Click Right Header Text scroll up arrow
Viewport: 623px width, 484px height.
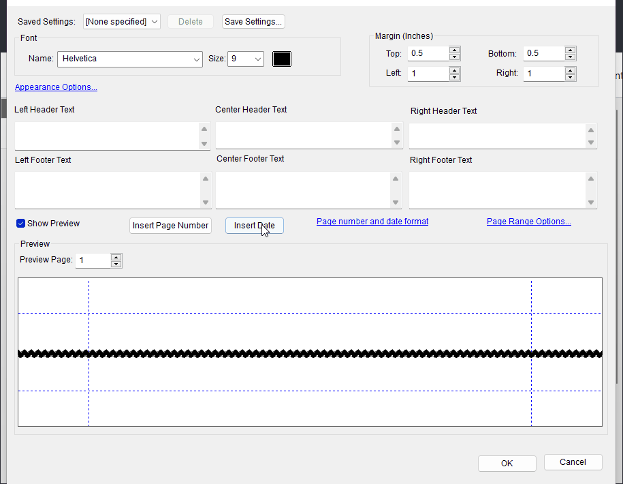(x=591, y=130)
